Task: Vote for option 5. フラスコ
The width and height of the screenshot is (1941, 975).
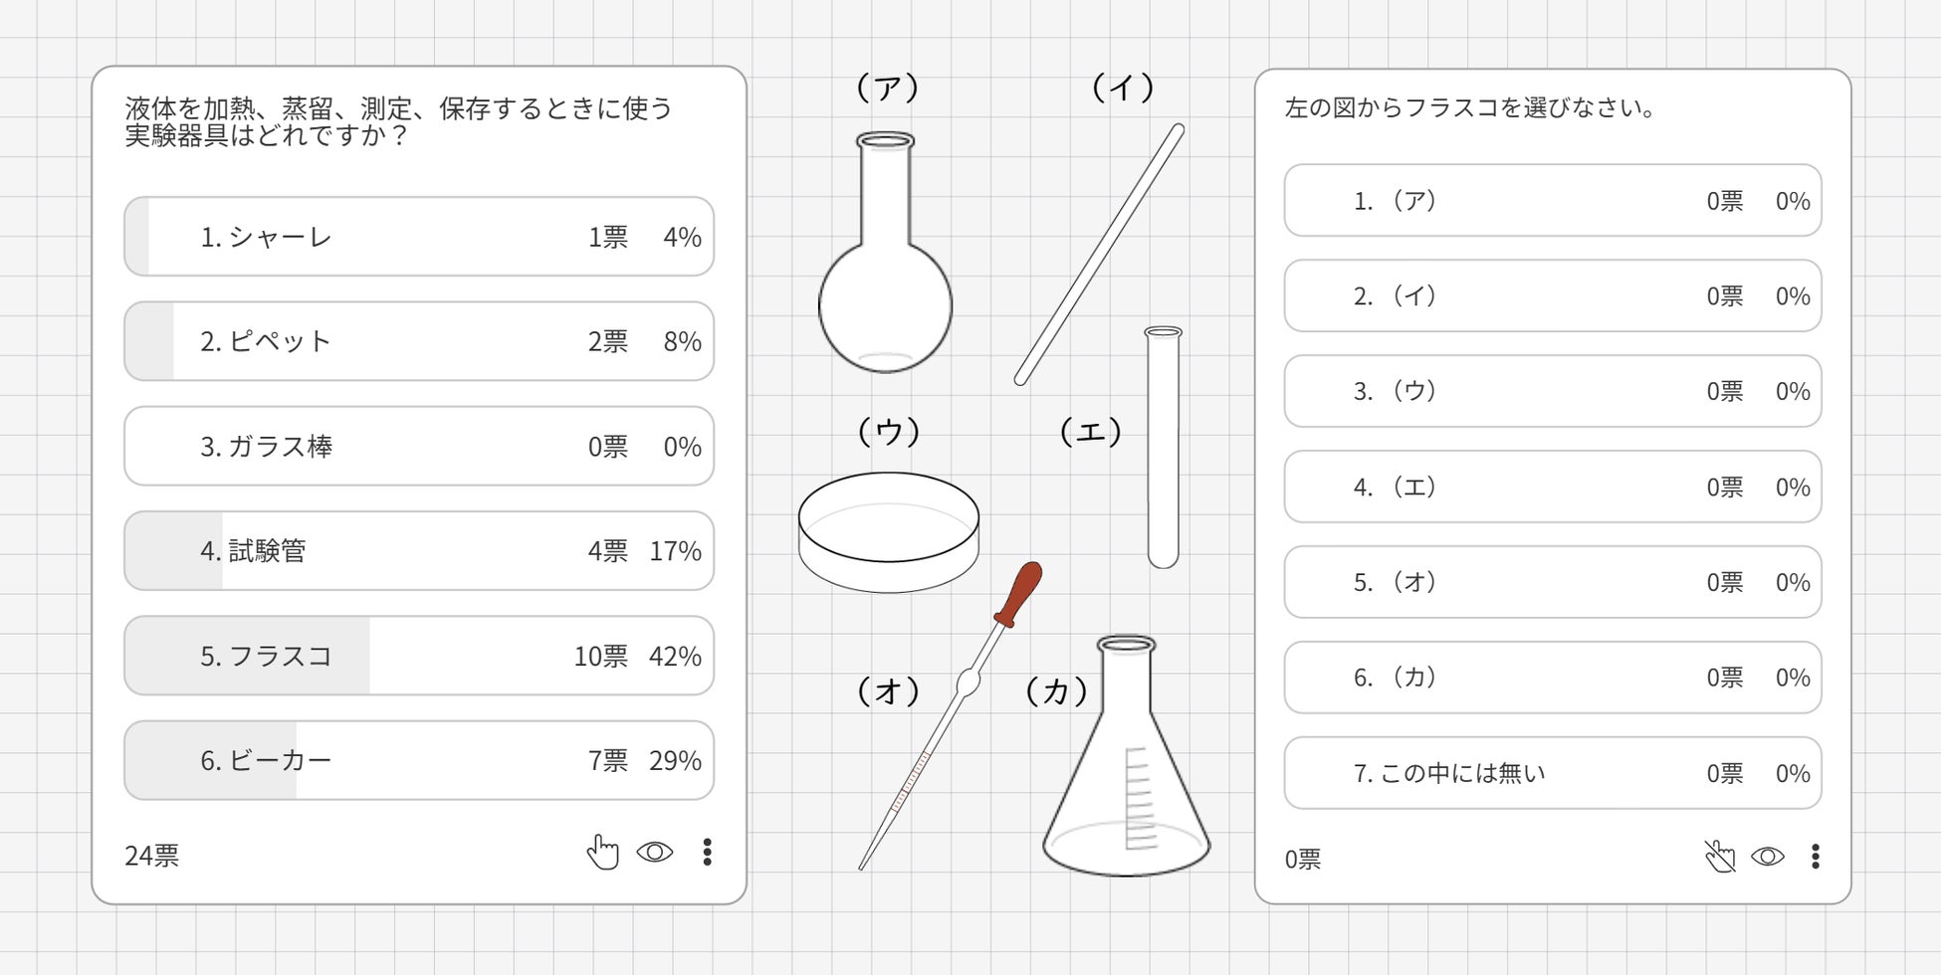Action: (x=419, y=656)
